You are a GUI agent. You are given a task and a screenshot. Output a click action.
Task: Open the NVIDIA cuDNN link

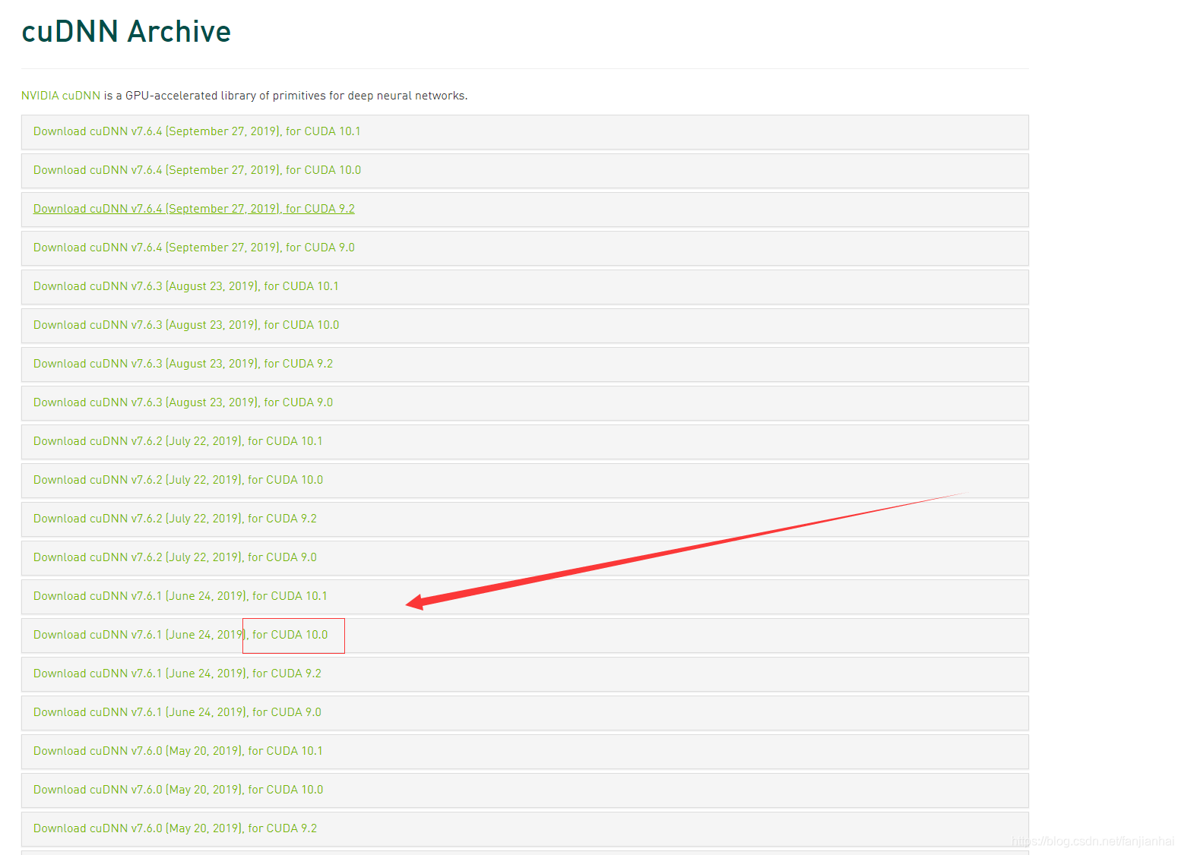[x=61, y=96]
